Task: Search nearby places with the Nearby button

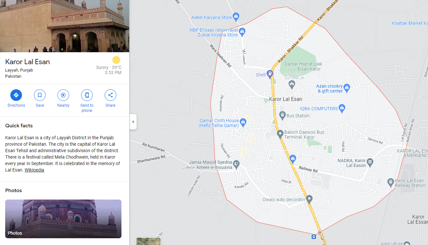Action: pyautogui.click(x=63, y=95)
